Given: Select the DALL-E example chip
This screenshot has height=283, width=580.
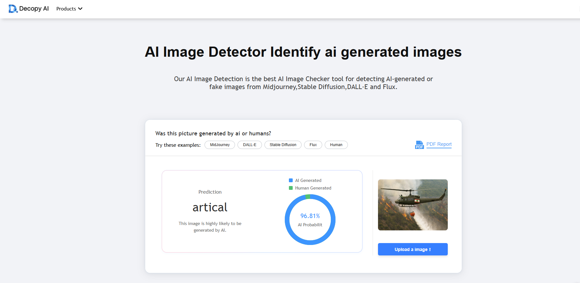Looking at the screenshot, I should (x=250, y=145).
